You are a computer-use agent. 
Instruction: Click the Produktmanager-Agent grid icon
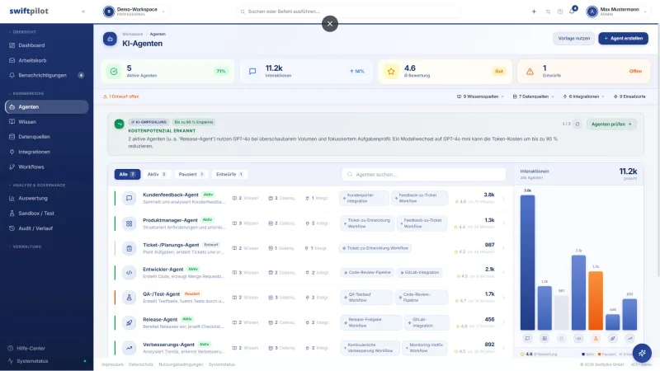click(x=130, y=223)
